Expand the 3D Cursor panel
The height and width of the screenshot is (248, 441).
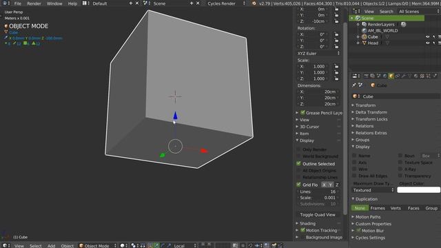coord(309,127)
